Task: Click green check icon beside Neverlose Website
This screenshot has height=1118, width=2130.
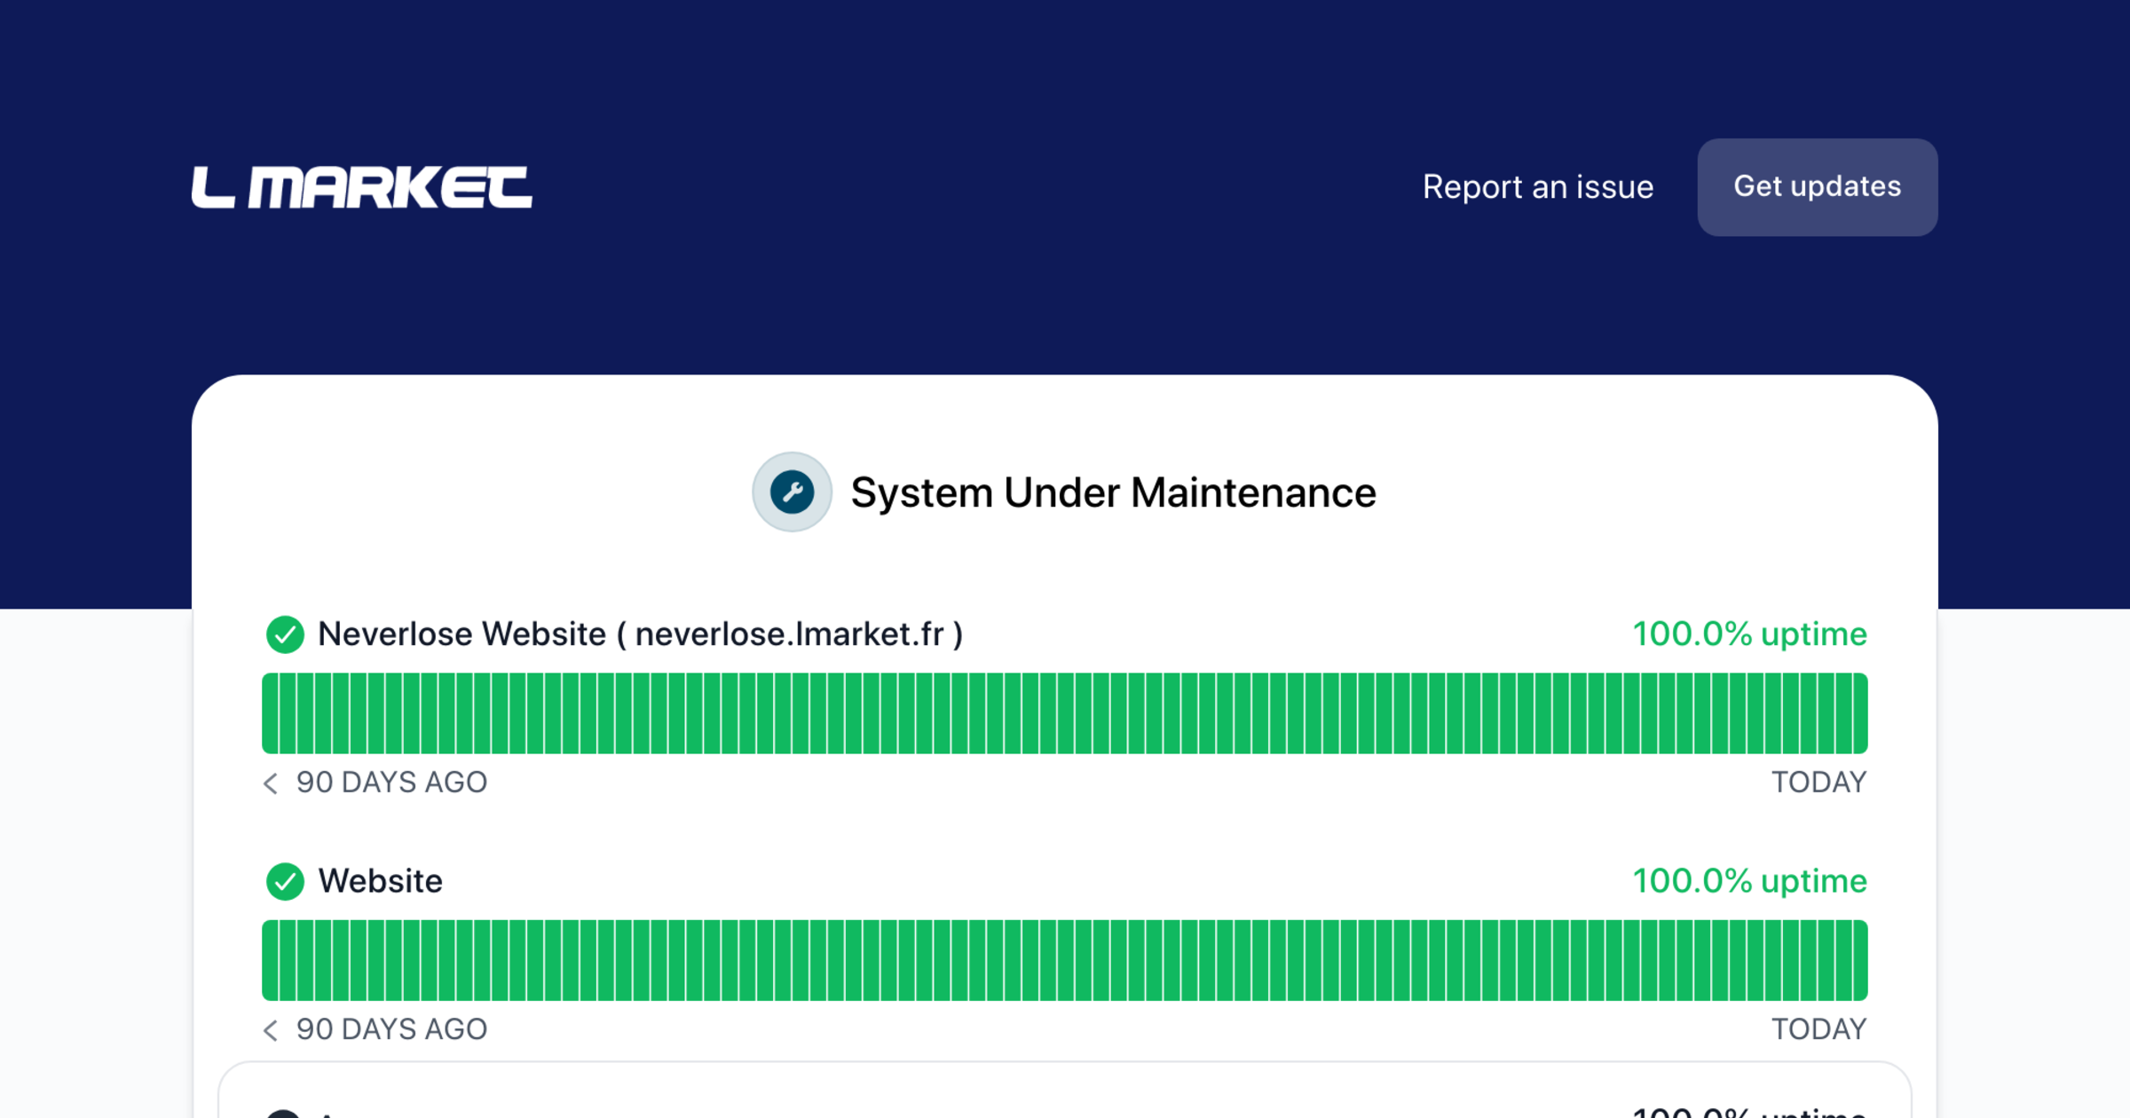Action: (285, 634)
